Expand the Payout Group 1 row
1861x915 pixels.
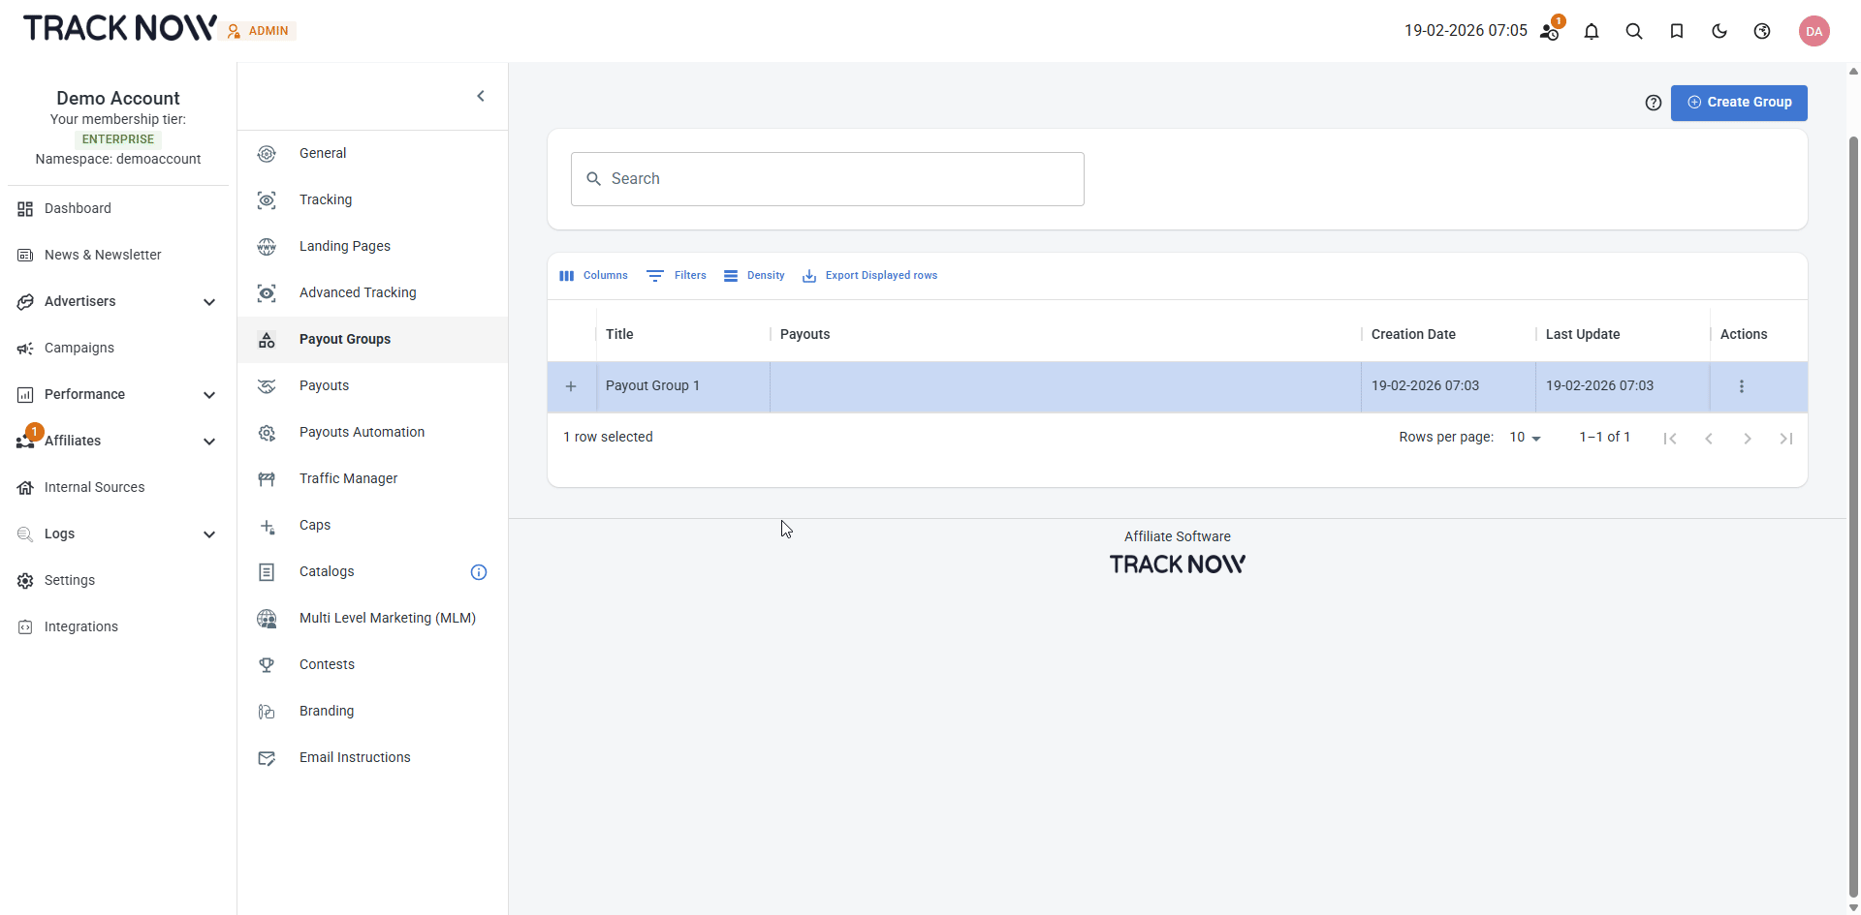pyautogui.click(x=571, y=386)
